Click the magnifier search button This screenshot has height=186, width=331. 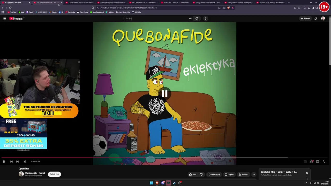(197, 18)
